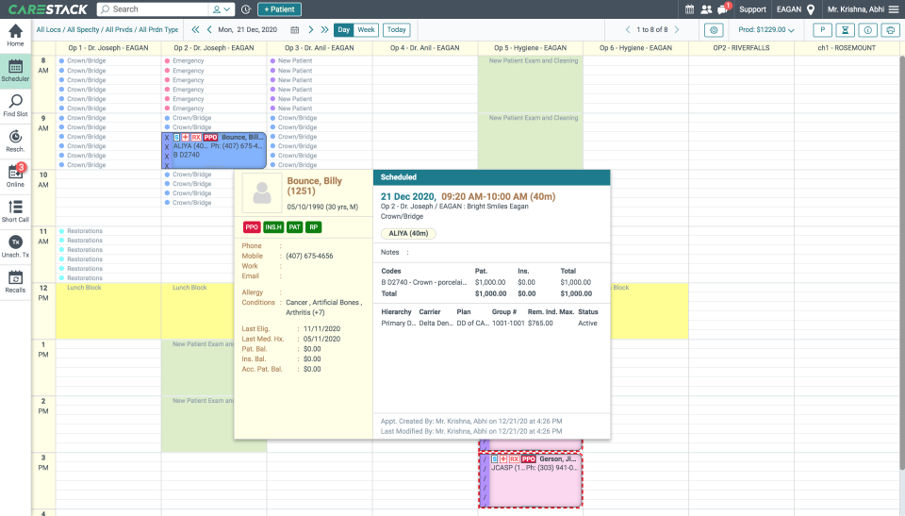Open the patients group icon
The image size is (905, 516).
706,9
